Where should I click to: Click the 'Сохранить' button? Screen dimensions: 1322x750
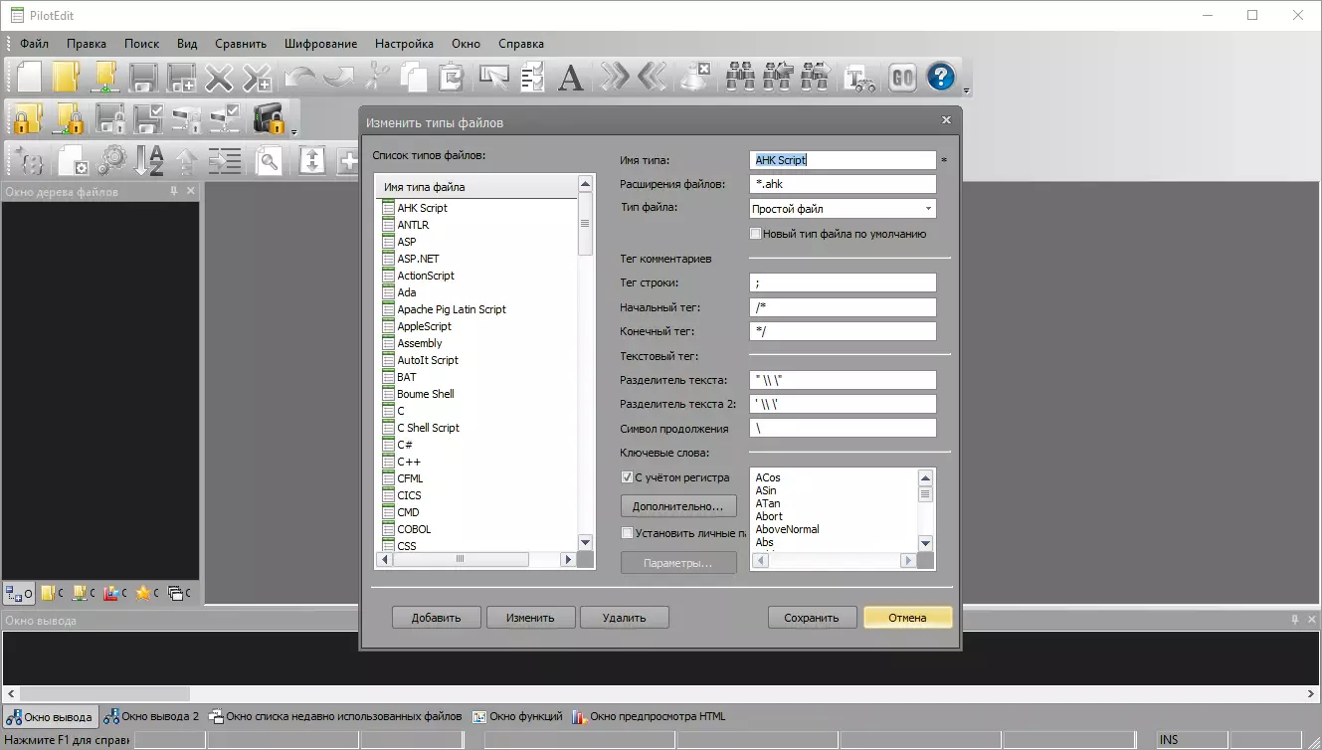(811, 618)
